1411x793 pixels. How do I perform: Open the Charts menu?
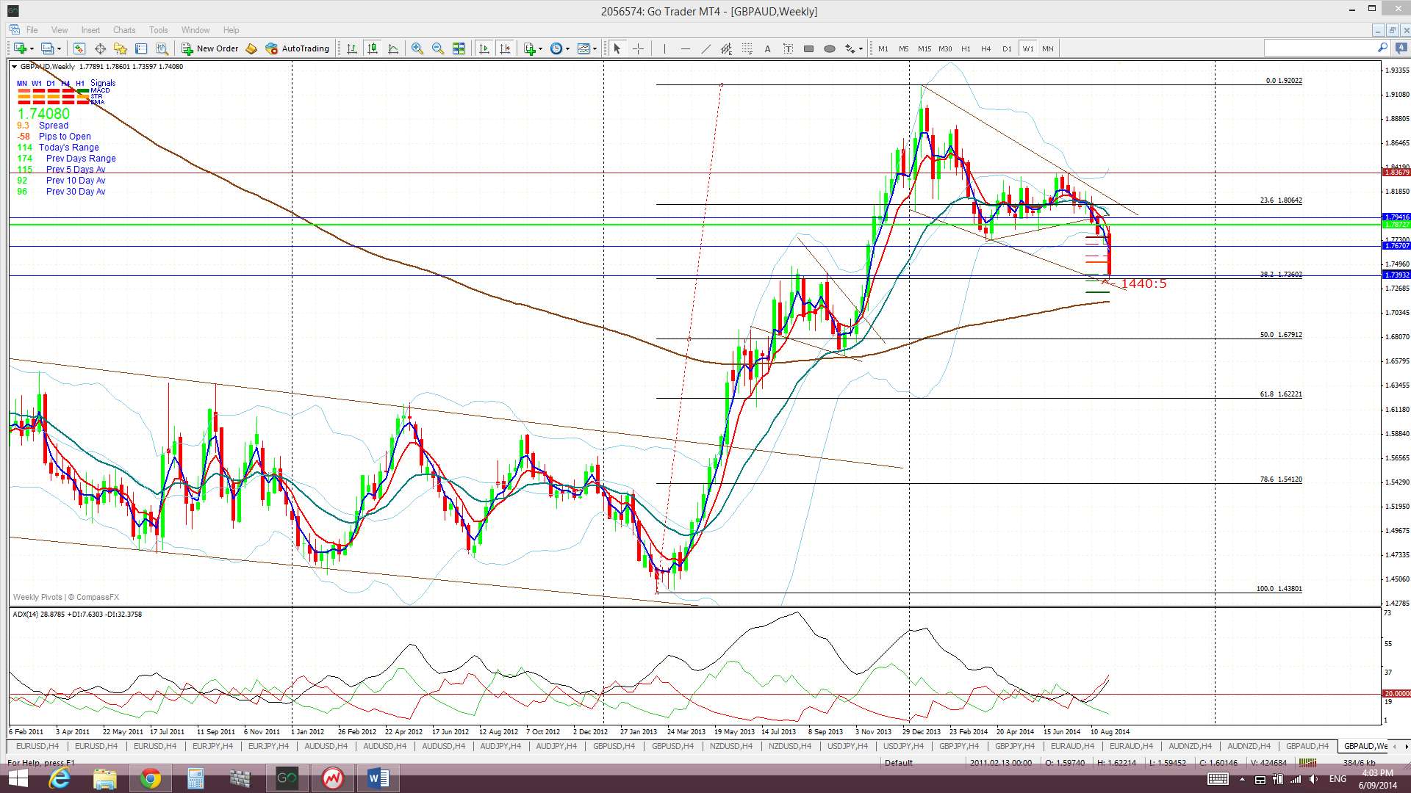123,30
